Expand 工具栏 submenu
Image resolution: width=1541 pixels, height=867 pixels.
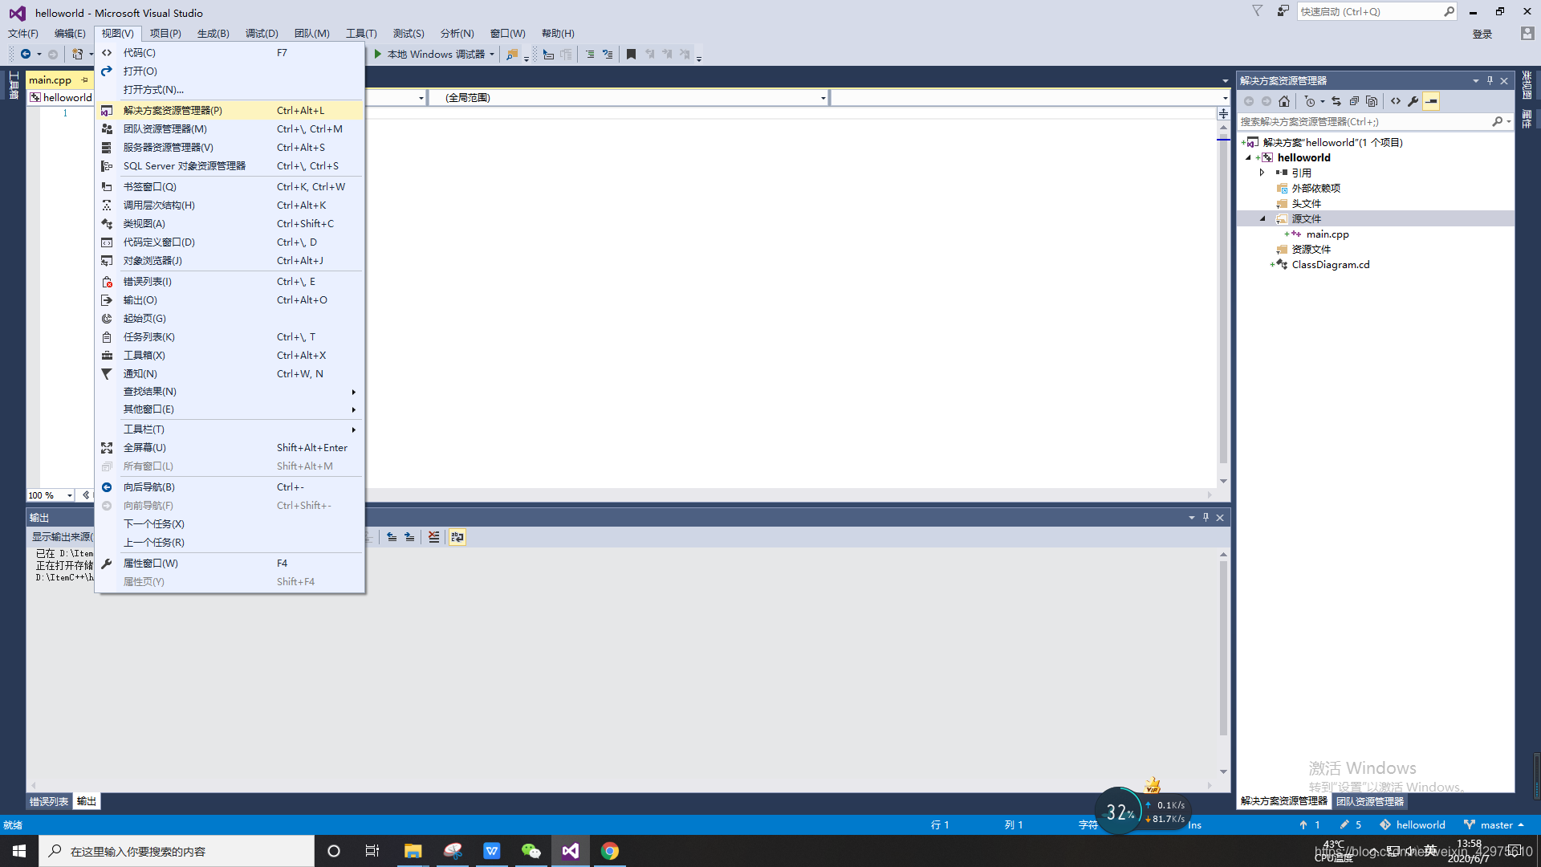tap(230, 429)
